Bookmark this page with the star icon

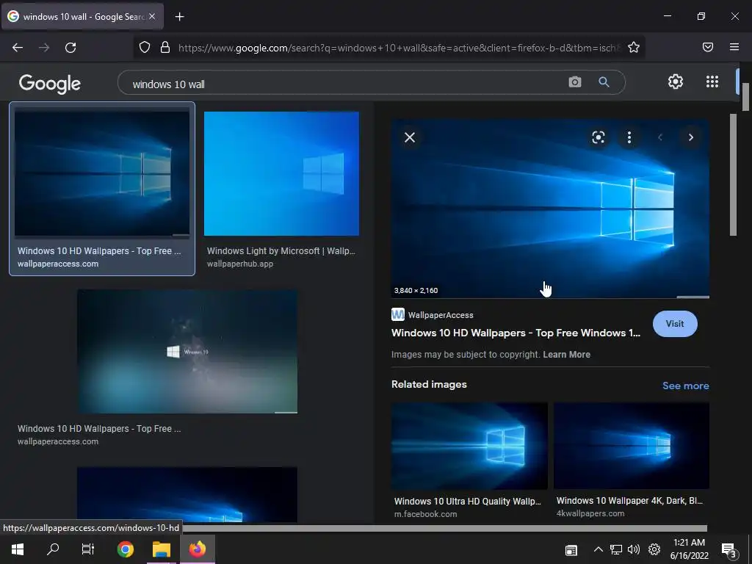634,47
